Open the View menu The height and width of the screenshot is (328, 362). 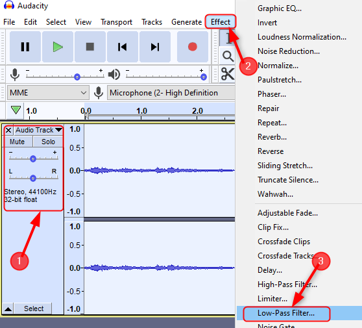pyautogui.click(x=83, y=22)
